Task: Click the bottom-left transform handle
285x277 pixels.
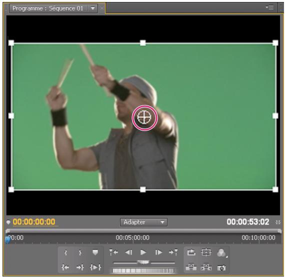Action: (11, 189)
